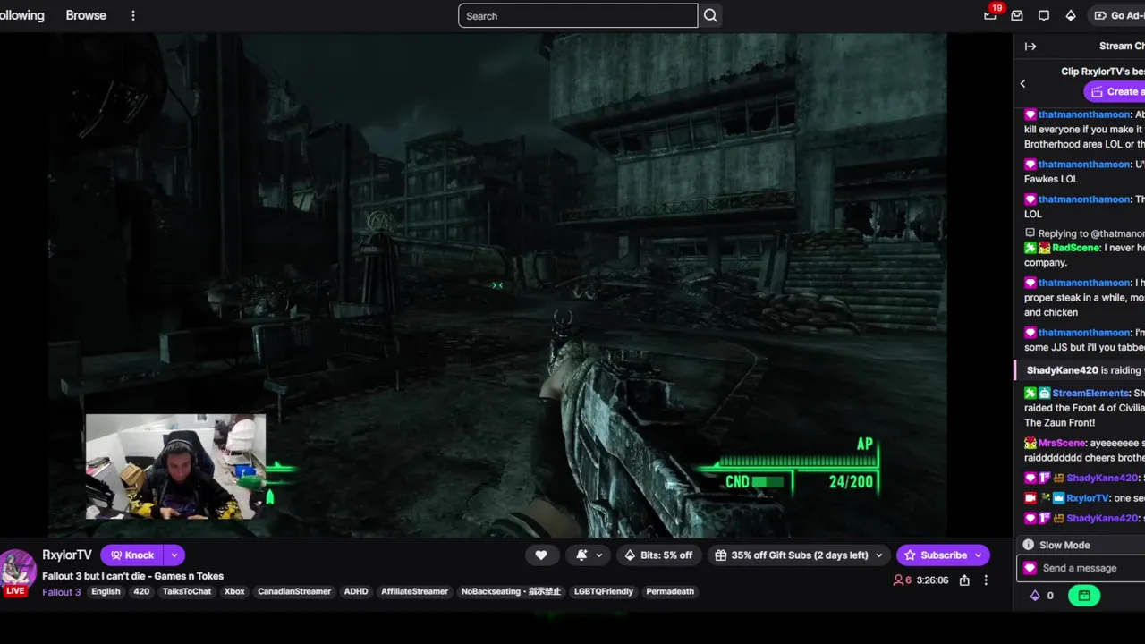Open the Bits balance icon showing 0
The width and height of the screenshot is (1145, 644).
tap(1040, 595)
